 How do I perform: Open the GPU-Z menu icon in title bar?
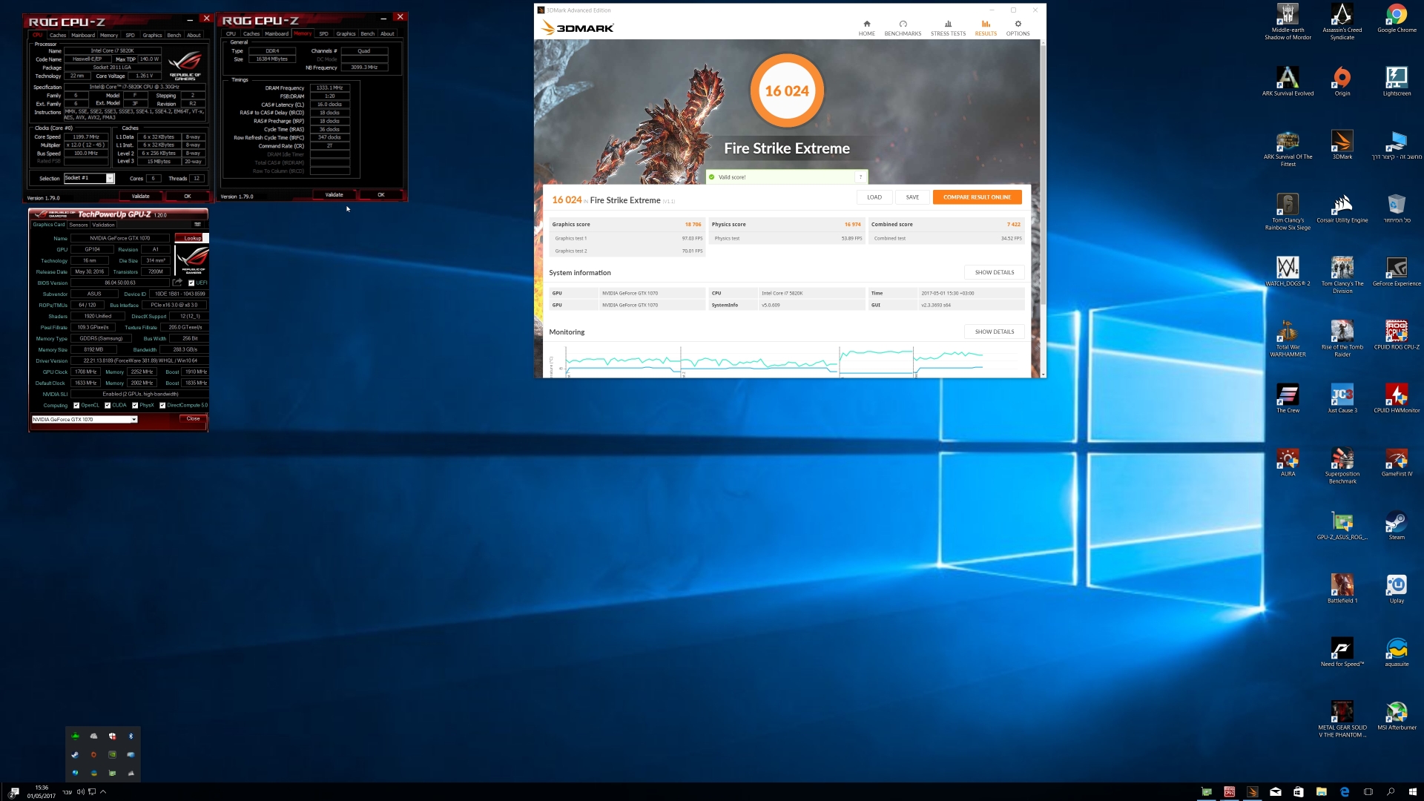pos(197,225)
